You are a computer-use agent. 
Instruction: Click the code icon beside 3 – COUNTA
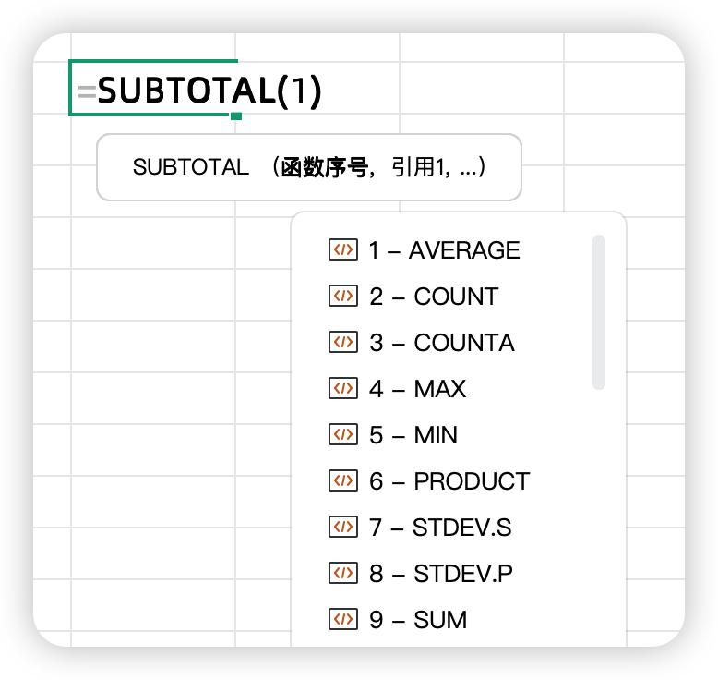click(342, 342)
